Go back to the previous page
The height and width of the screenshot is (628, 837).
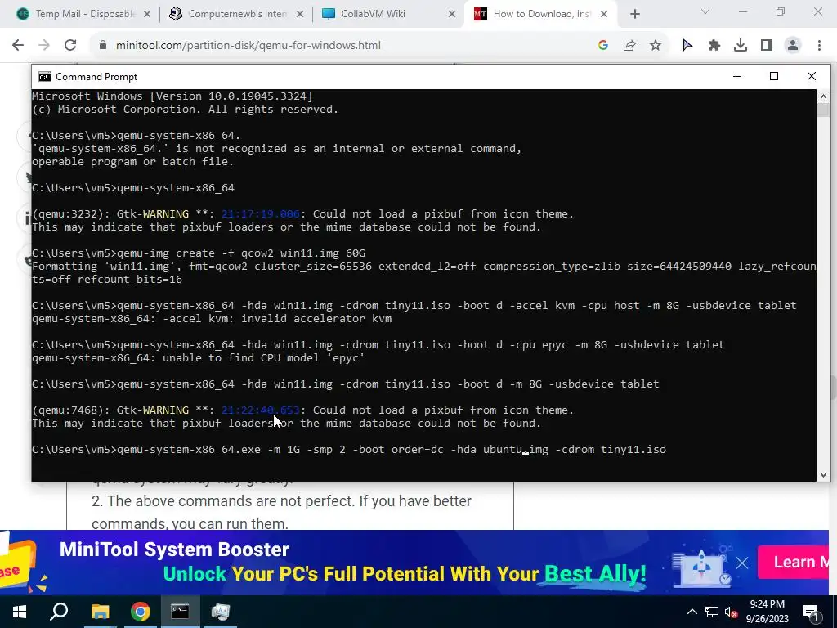(18, 46)
